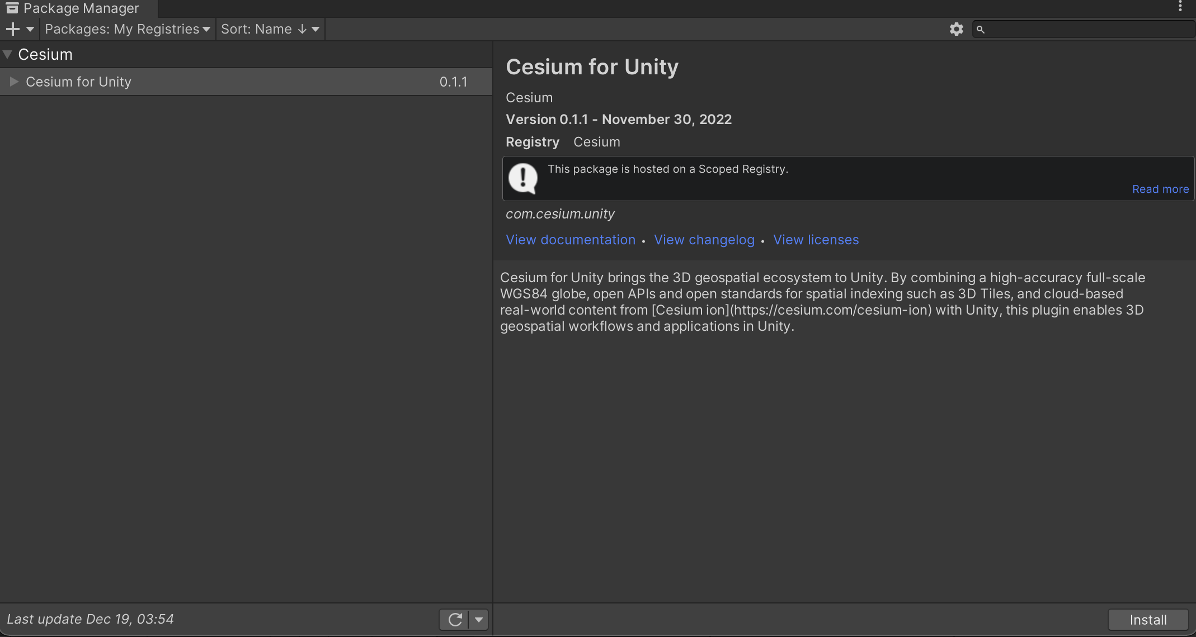This screenshot has height=637, width=1196.
Task: Open View changelog link
Action: pyautogui.click(x=704, y=239)
